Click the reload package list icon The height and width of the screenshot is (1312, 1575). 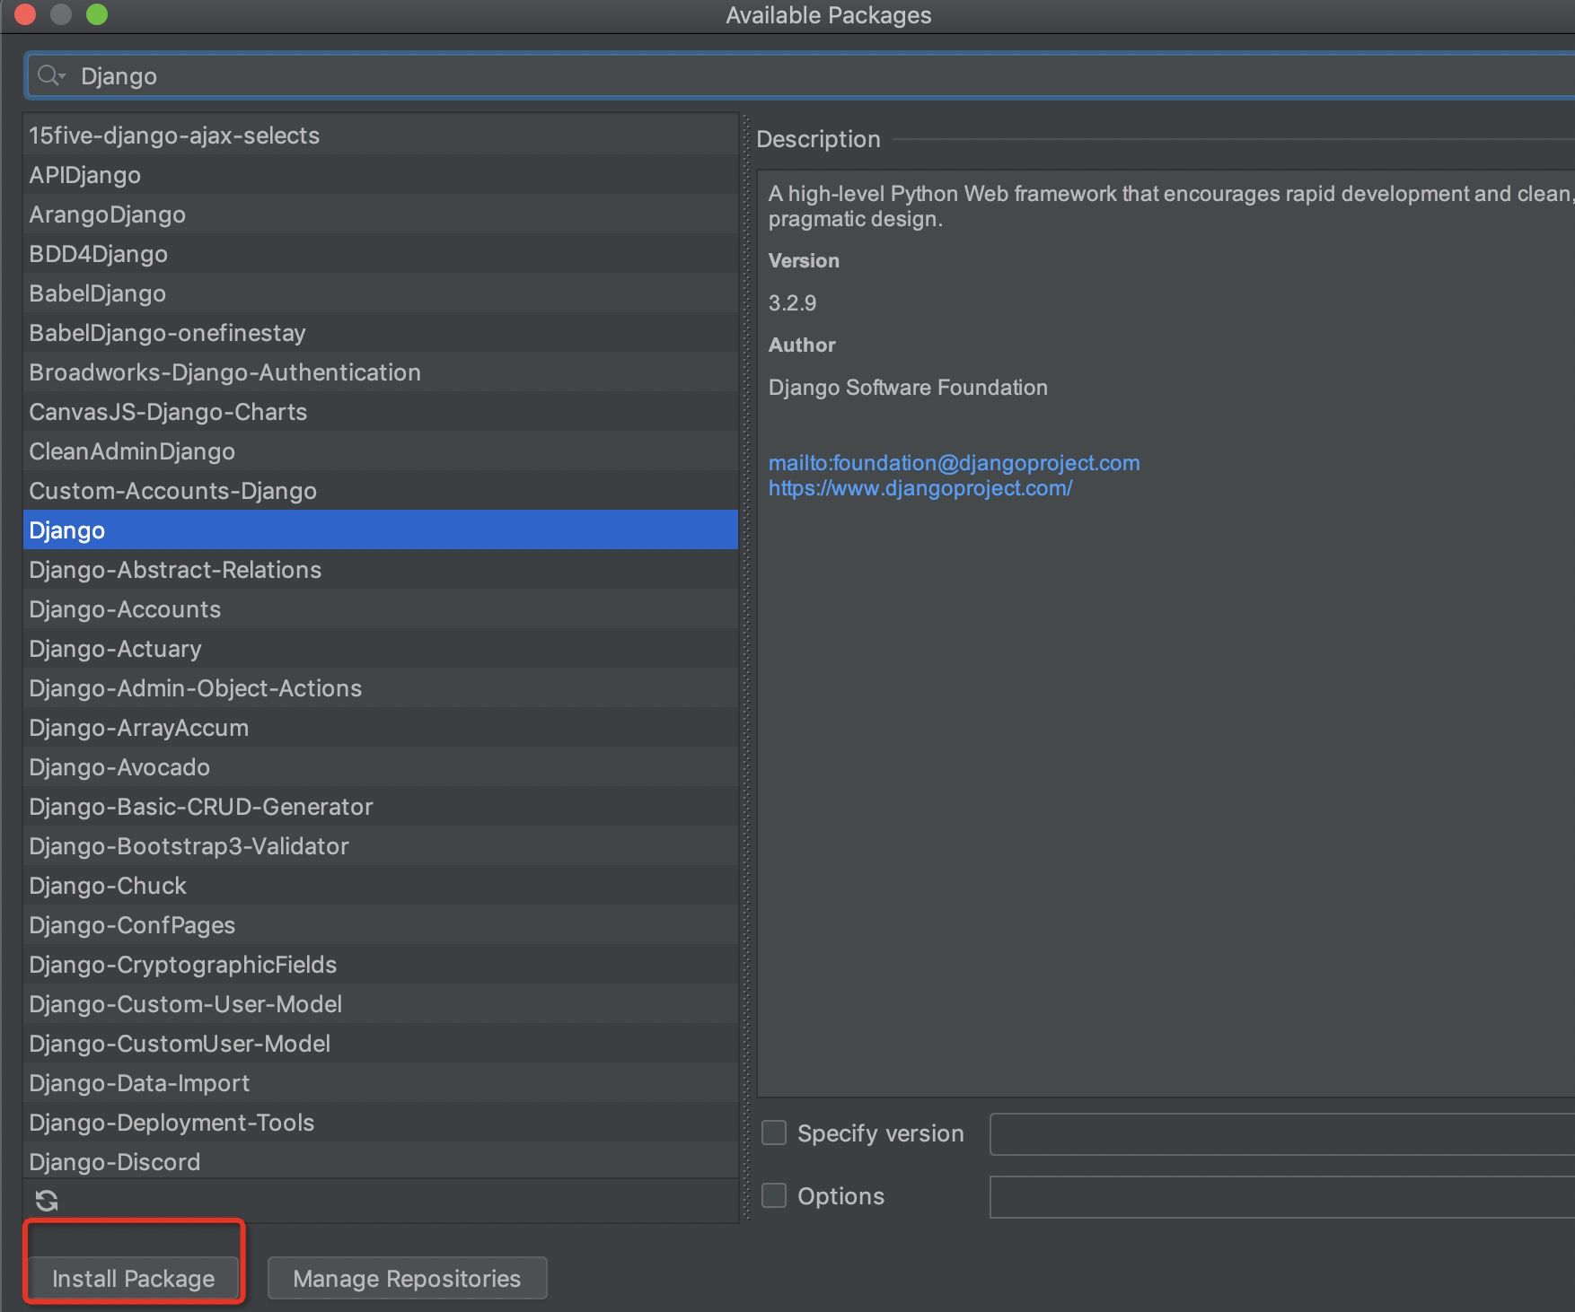pyautogui.click(x=47, y=1200)
